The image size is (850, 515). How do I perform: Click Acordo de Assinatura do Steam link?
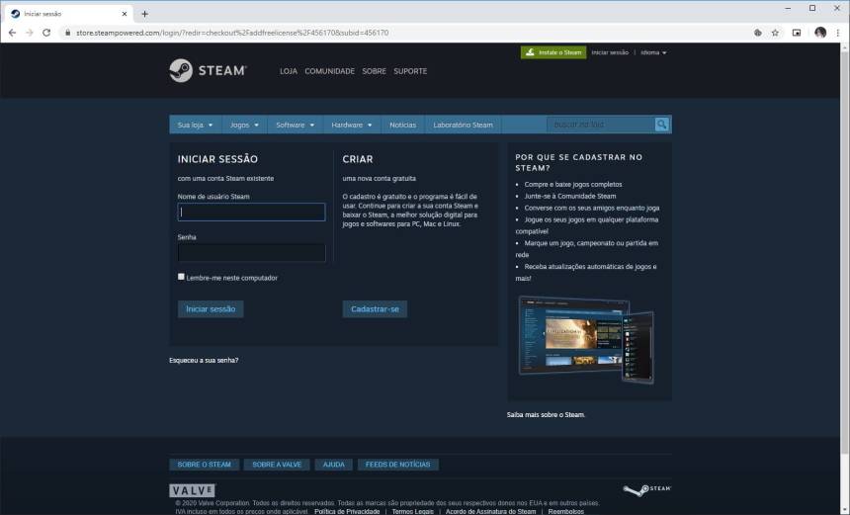pyautogui.click(x=490, y=511)
